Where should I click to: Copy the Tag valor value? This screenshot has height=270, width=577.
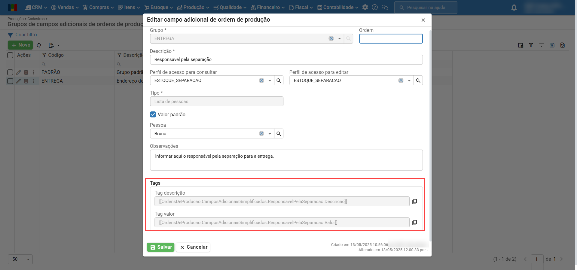[414, 223]
